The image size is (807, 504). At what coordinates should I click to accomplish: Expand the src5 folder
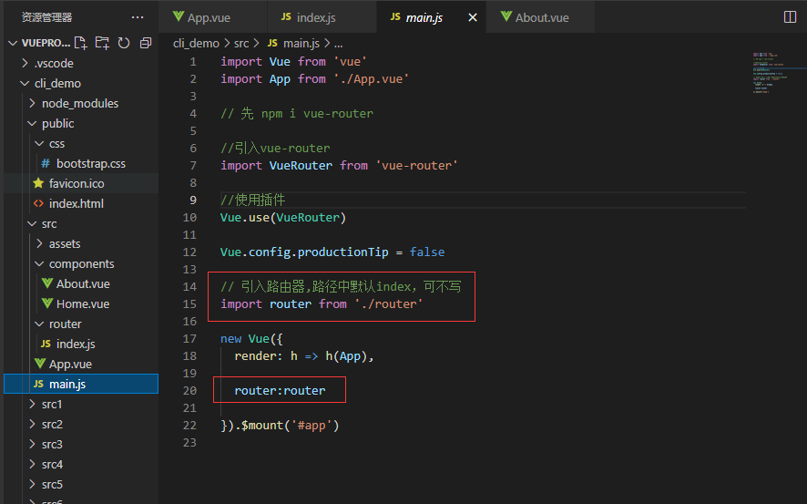tap(33, 485)
